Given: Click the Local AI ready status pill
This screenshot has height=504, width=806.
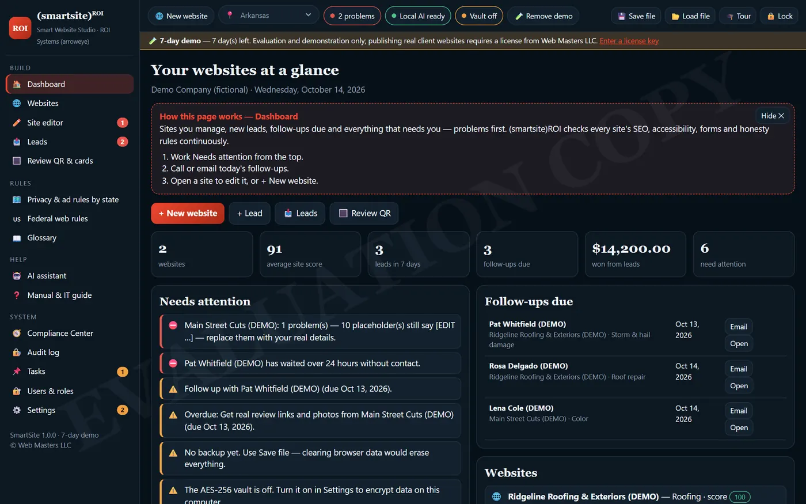Looking at the screenshot, I should pos(418,16).
